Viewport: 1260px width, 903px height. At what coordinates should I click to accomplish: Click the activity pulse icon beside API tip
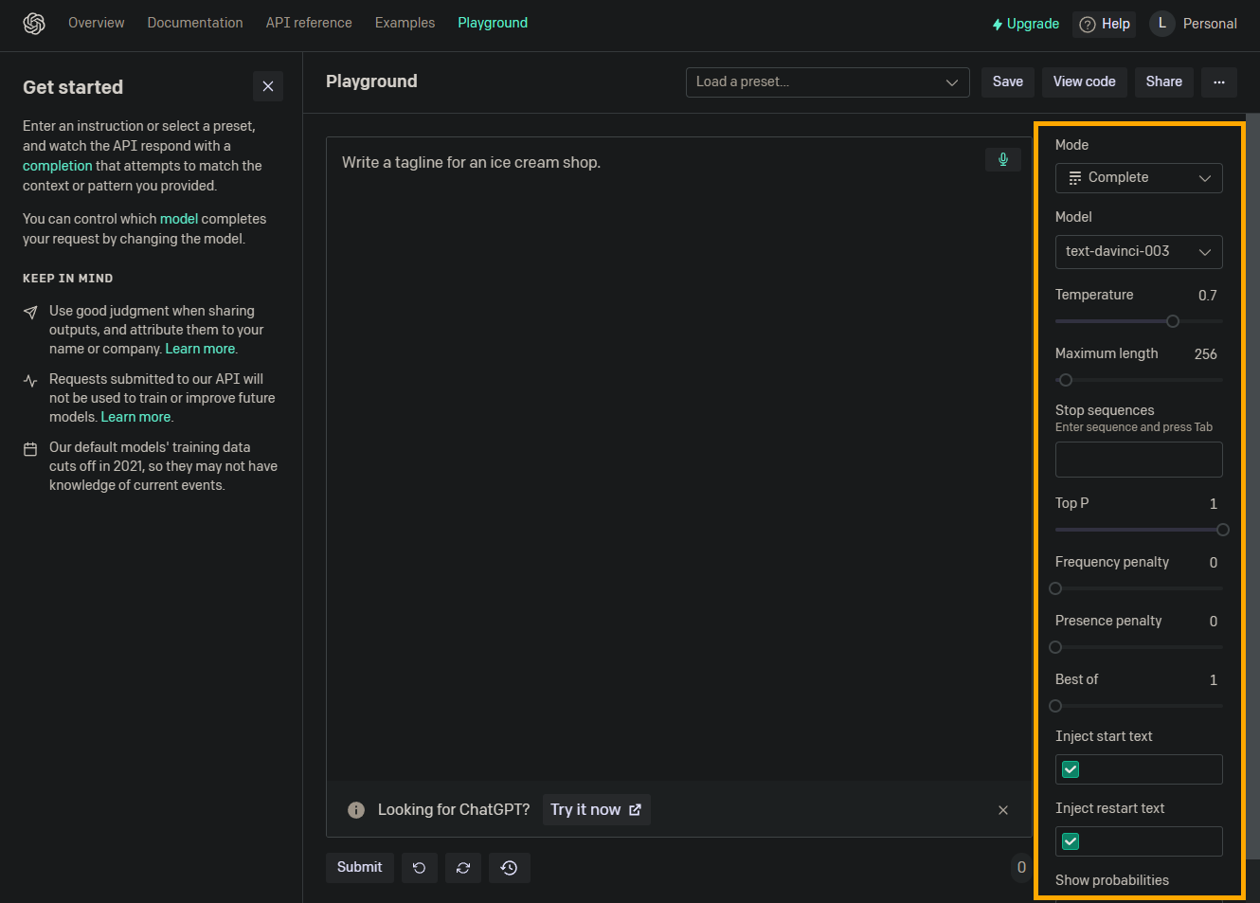[30, 380]
